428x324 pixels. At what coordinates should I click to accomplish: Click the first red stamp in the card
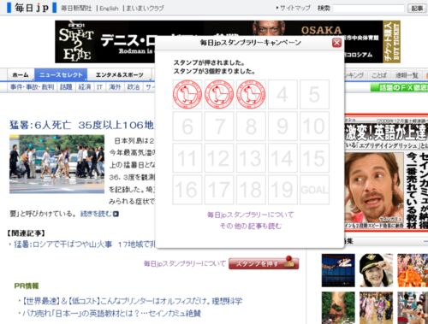point(187,94)
